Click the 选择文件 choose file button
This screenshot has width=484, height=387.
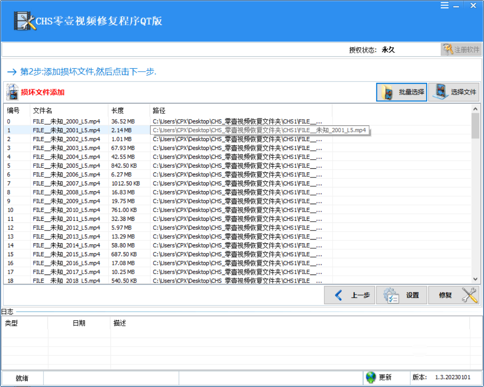click(x=454, y=92)
